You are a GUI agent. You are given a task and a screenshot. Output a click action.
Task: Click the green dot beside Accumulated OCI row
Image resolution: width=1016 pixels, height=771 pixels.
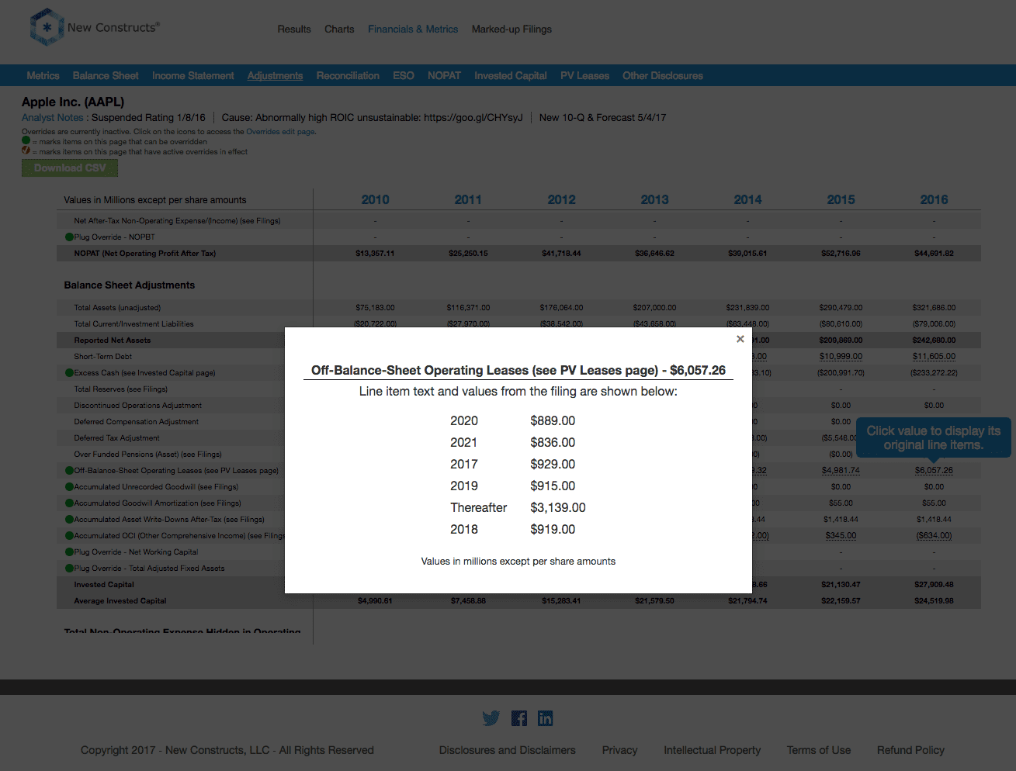[69, 536]
